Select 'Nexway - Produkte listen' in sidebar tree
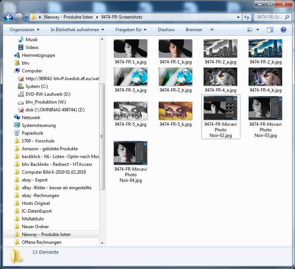The height and width of the screenshot is (269, 295). (51, 234)
